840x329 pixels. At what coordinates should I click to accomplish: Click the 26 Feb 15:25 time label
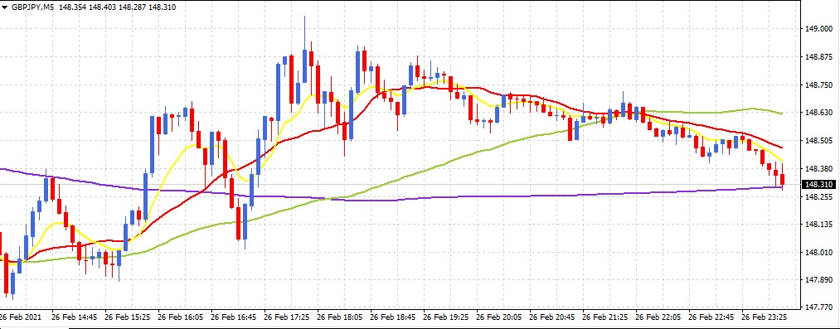(128, 317)
